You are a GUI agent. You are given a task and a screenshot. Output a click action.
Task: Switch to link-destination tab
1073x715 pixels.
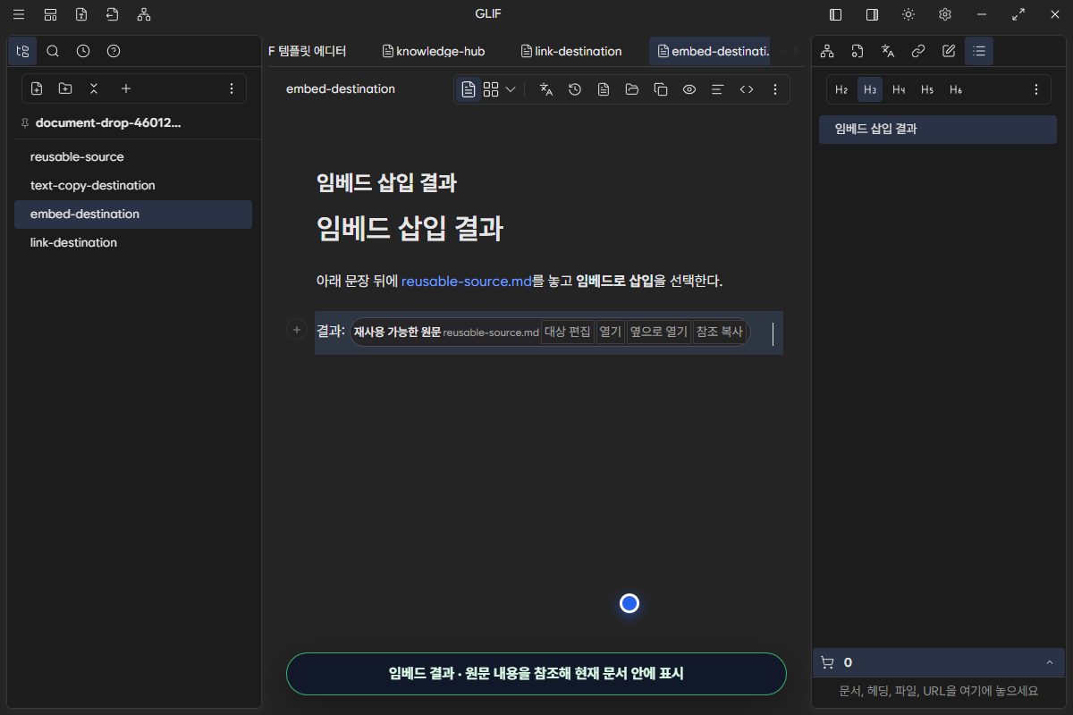coord(571,51)
